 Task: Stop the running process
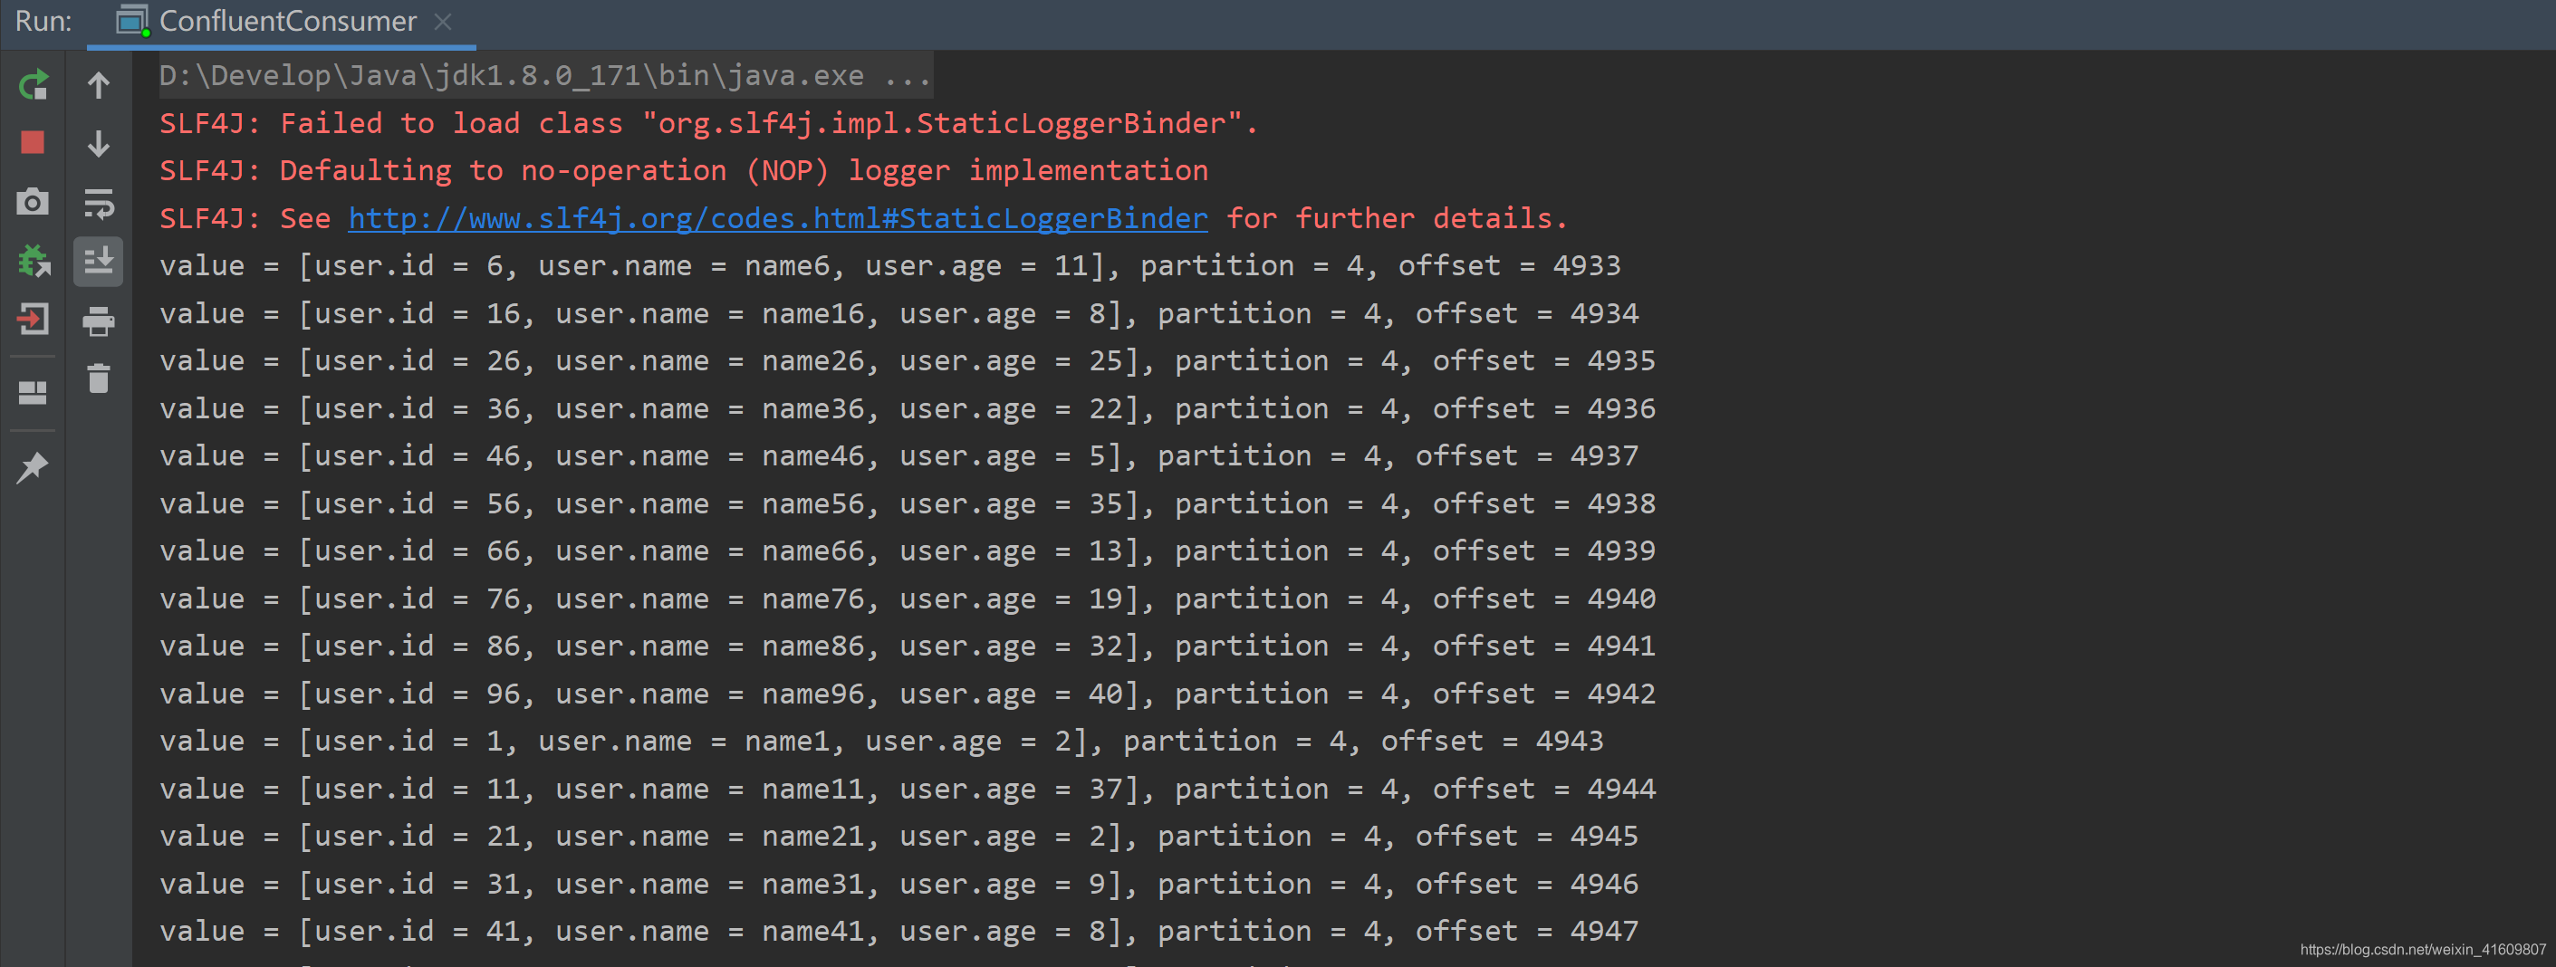click(x=33, y=143)
